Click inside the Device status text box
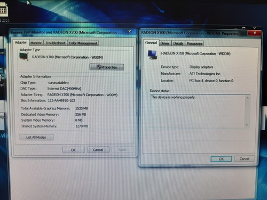 (198, 111)
